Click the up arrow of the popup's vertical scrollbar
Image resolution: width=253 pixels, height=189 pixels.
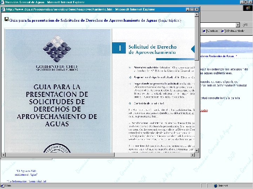(x=196, y=15)
